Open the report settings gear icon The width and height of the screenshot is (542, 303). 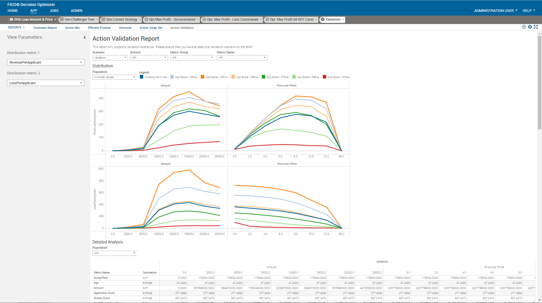tap(530, 27)
